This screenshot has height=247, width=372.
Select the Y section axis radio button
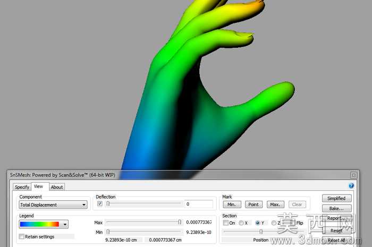[258, 223]
